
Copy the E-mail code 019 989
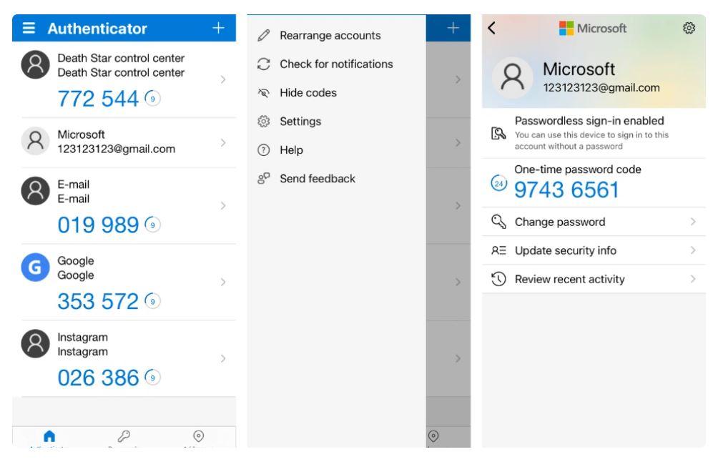click(98, 225)
